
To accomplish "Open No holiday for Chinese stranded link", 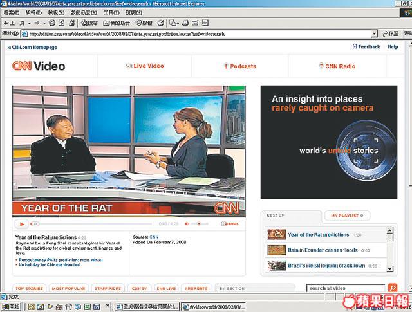I will tap(49, 265).
